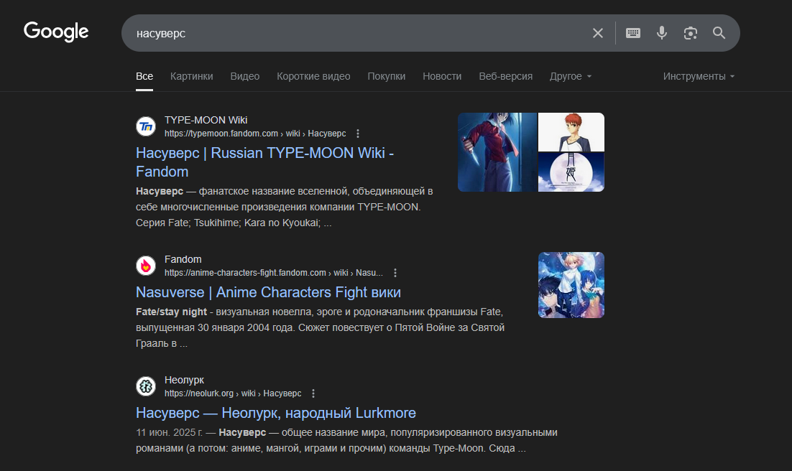Switch to the Видео tab
This screenshot has height=471, width=792.
[245, 76]
